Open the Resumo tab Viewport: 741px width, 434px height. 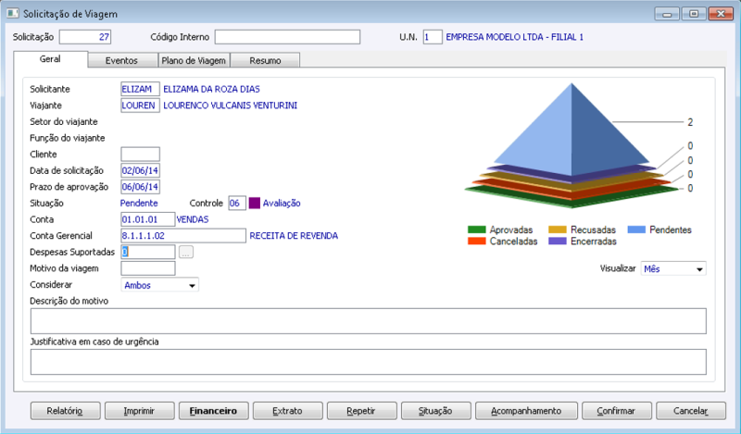tap(265, 60)
